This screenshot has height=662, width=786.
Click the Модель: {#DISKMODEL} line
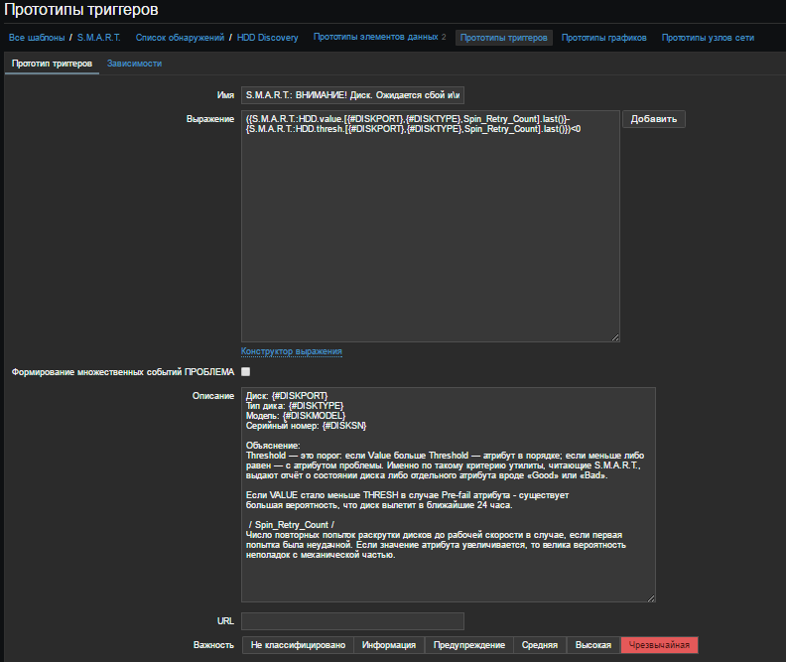(296, 416)
